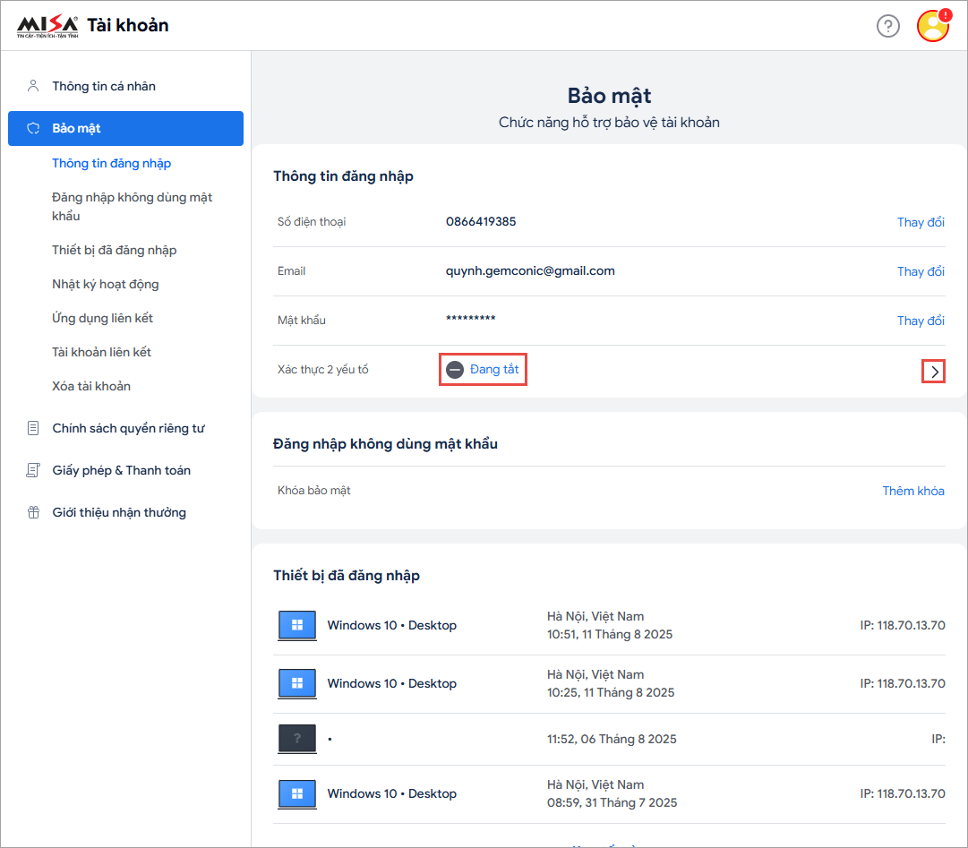Click the Chính sách quyền riêng tư document icon

tap(33, 428)
